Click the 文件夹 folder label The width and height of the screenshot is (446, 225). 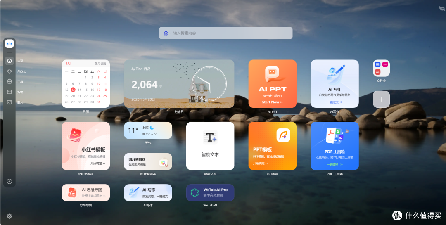(x=381, y=81)
